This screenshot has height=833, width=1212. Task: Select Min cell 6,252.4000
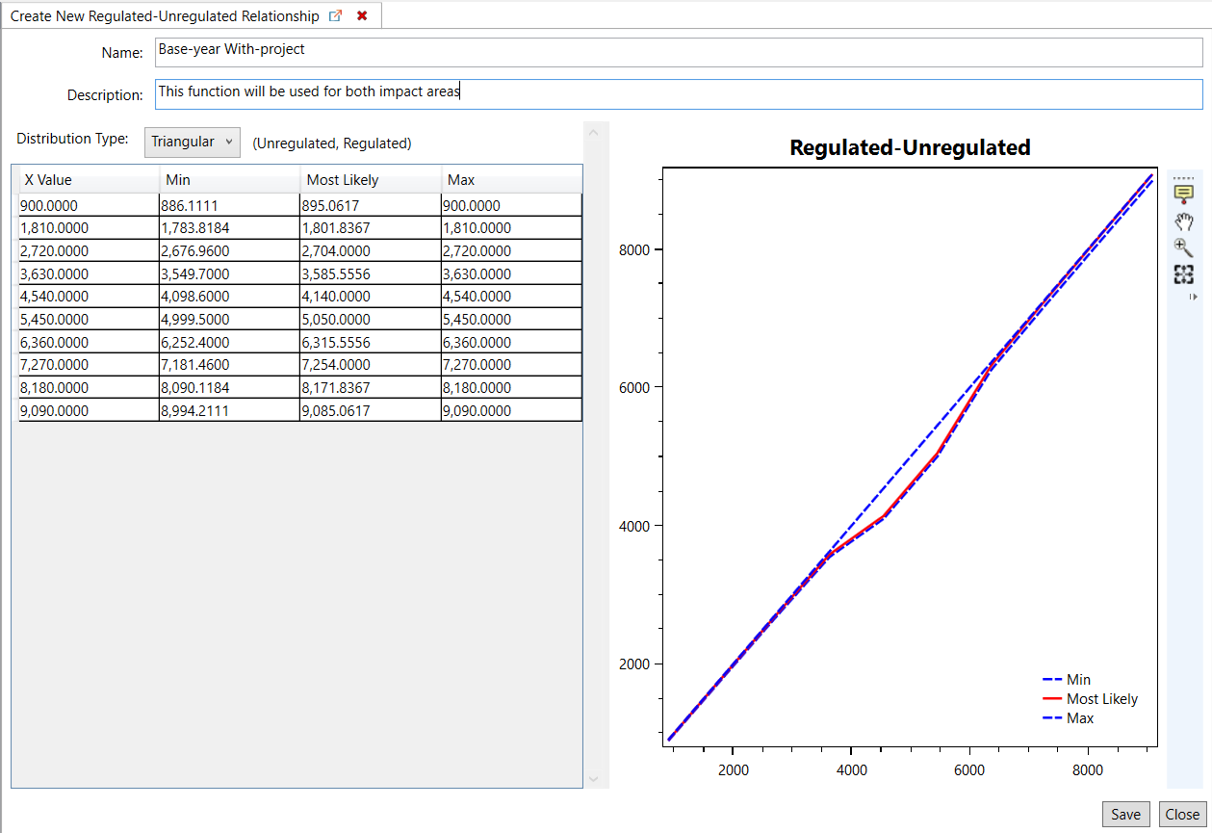pyautogui.click(x=230, y=342)
